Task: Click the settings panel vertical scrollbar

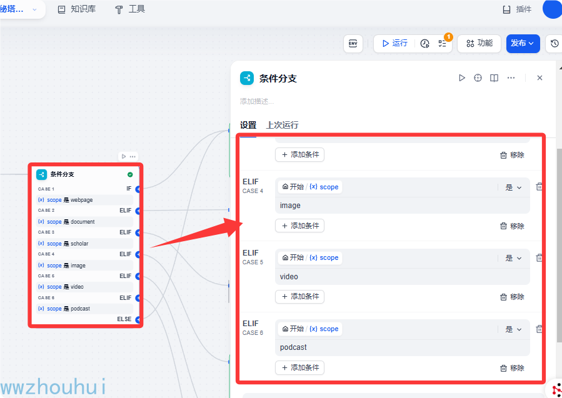Action: [559, 246]
